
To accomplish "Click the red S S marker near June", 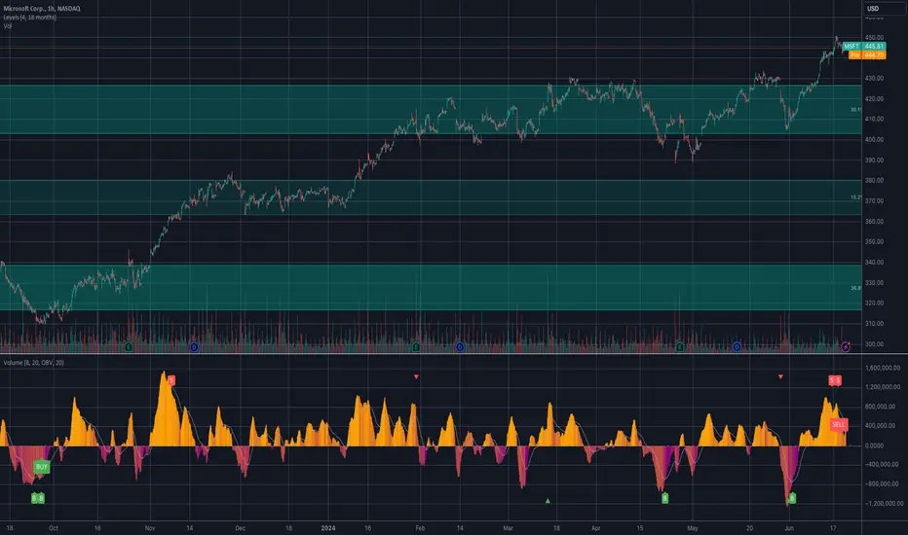I will click(835, 380).
